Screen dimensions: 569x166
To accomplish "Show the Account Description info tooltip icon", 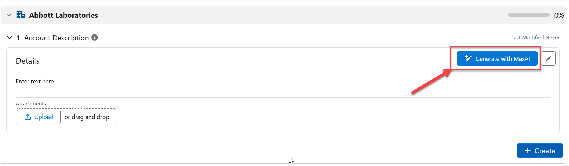I will click(95, 37).
